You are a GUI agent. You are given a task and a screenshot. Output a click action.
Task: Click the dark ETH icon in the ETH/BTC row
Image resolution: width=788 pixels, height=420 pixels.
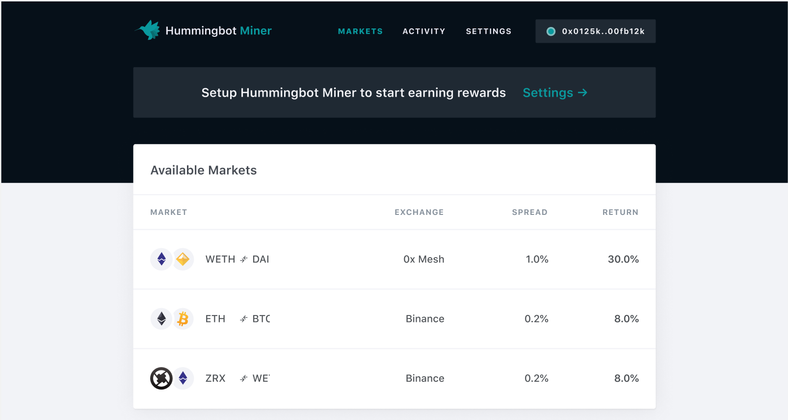pyautogui.click(x=161, y=319)
